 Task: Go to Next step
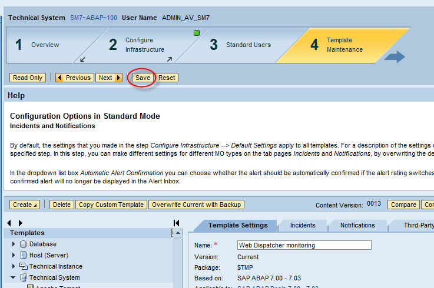pyautogui.click(x=109, y=78)
